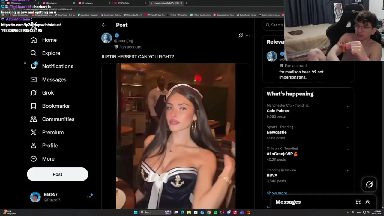Open Grok from the left sidebar
Viewport: 384px width, 216px height.
click(x=42, y=93)
